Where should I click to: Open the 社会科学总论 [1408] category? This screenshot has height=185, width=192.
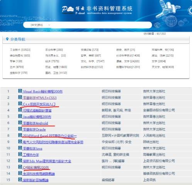[x=128, y=55]
